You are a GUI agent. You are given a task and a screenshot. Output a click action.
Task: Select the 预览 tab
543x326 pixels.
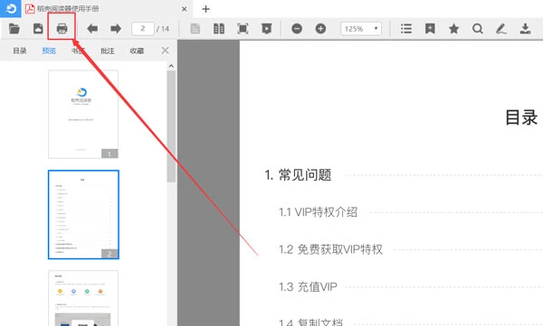(49, 51)
